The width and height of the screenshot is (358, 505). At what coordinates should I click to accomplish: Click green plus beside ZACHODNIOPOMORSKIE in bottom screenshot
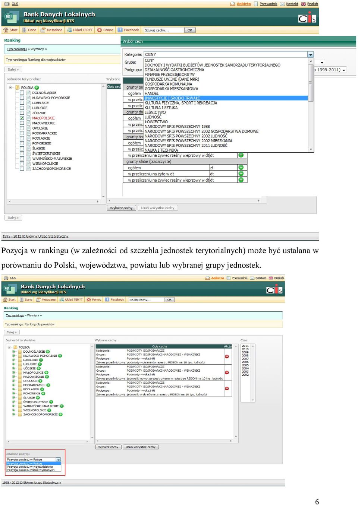(x=60, y=415)
